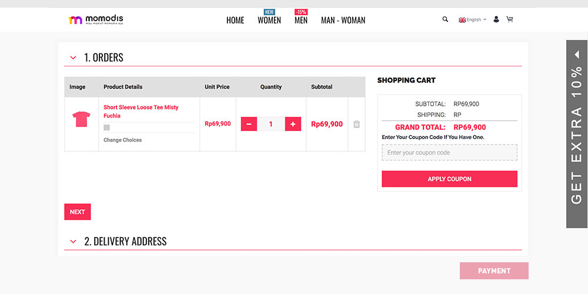Click the coupon code input field

pyautogui.click(x=449, y=153)
